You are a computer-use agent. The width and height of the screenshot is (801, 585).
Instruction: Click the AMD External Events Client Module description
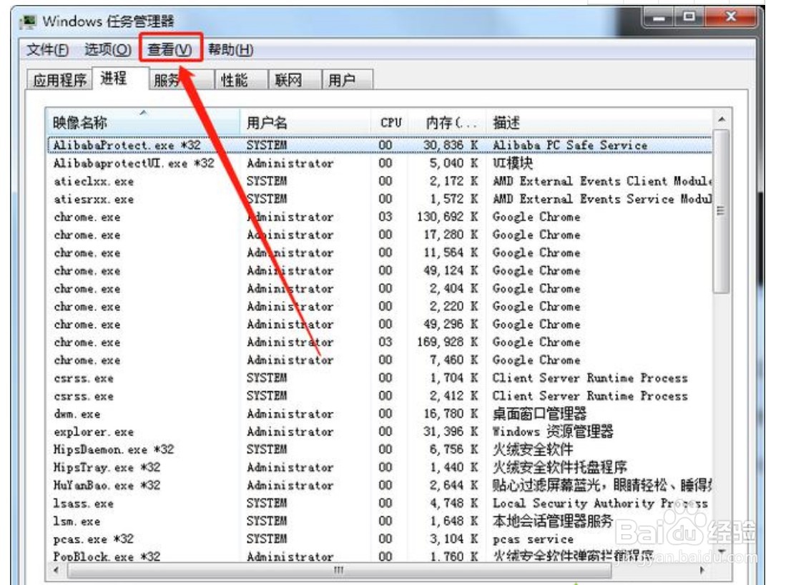click(x=601, y=181)
